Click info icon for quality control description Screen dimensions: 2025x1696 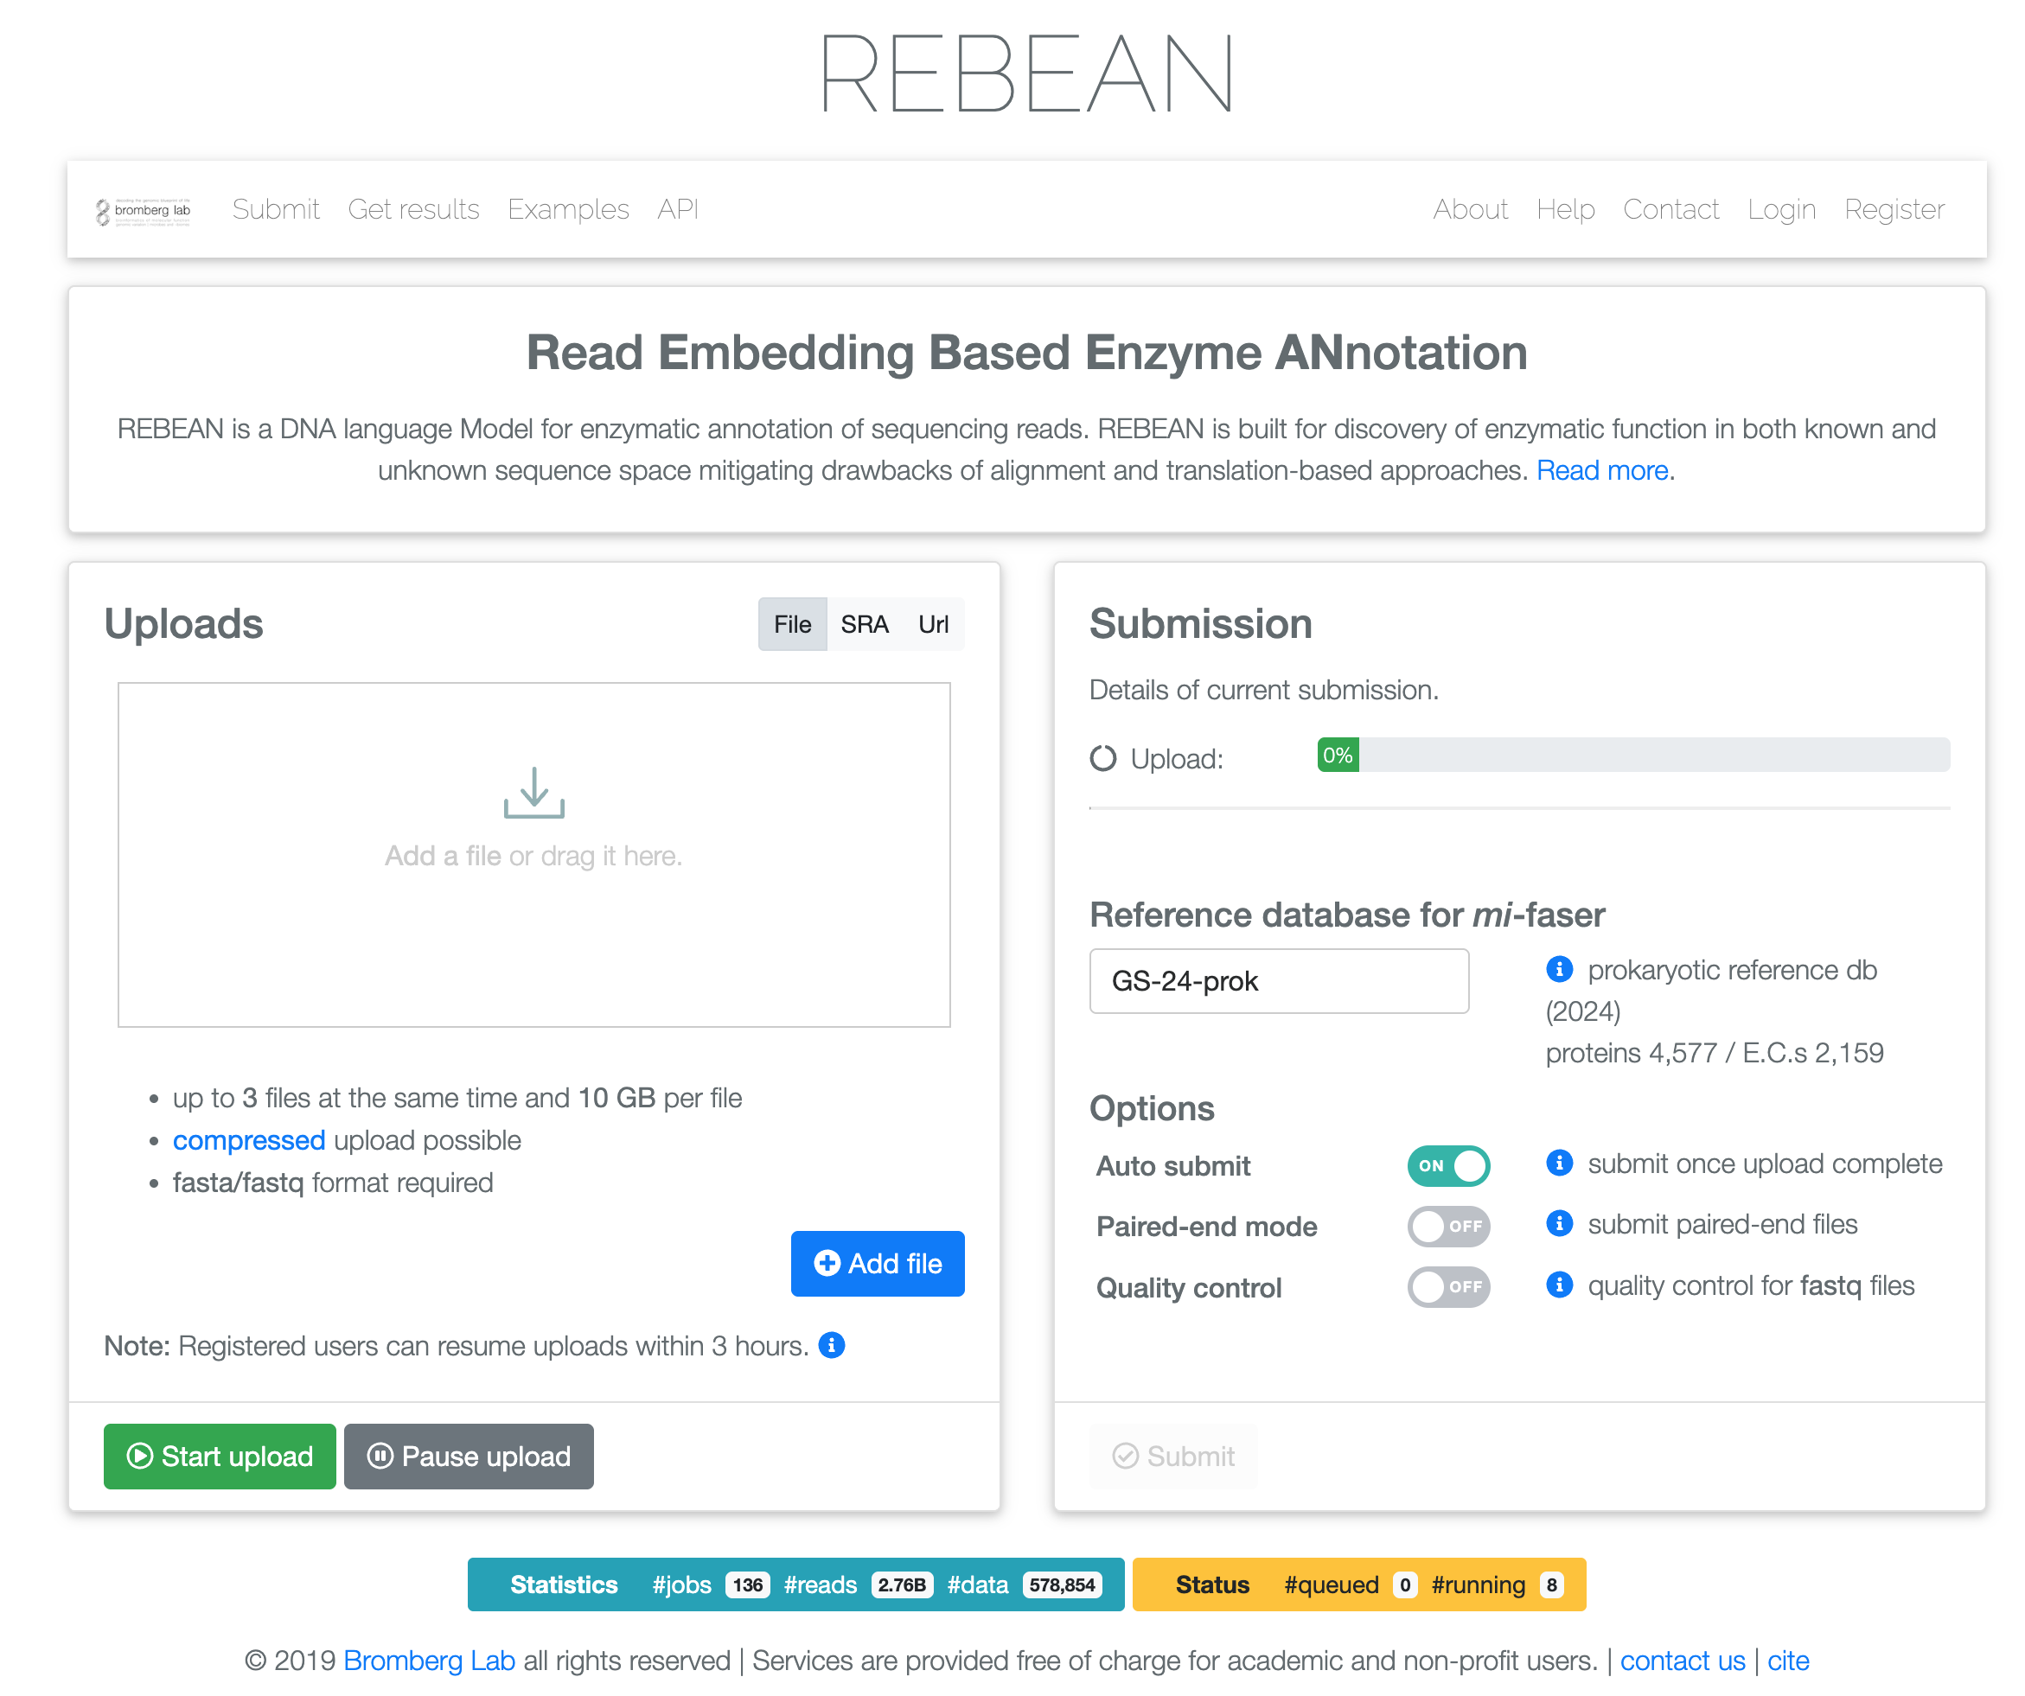[x=1559, y=1285]
